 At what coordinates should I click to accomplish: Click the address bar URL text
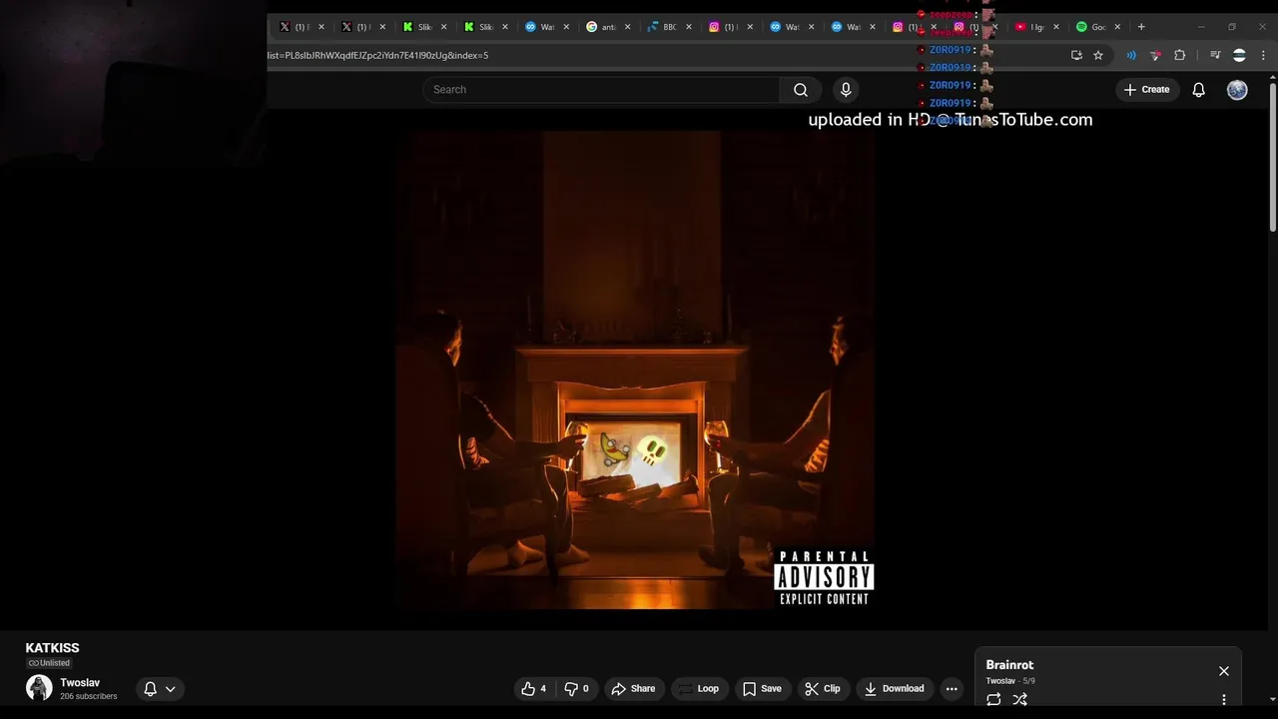pos(377,55)
